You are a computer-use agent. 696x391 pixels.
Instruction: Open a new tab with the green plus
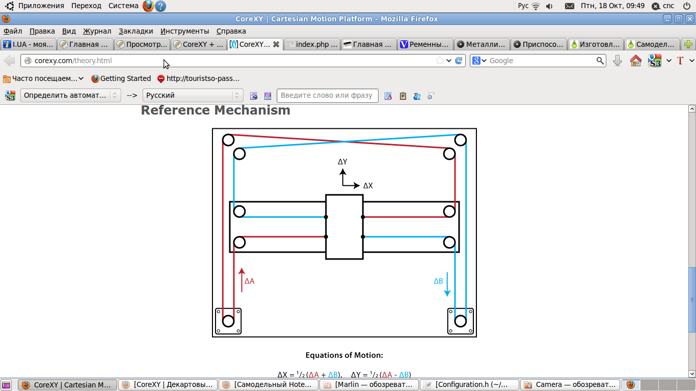(688, 44)
